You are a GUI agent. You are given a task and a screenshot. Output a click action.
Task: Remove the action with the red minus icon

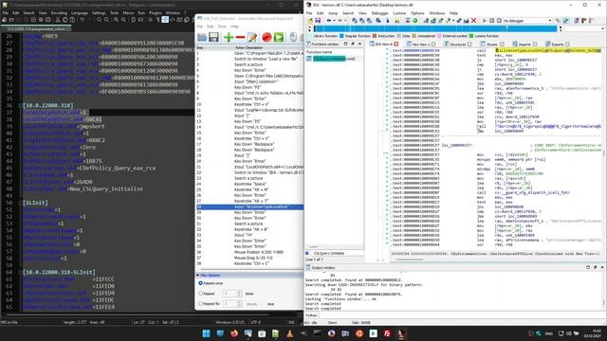[240, 37]
